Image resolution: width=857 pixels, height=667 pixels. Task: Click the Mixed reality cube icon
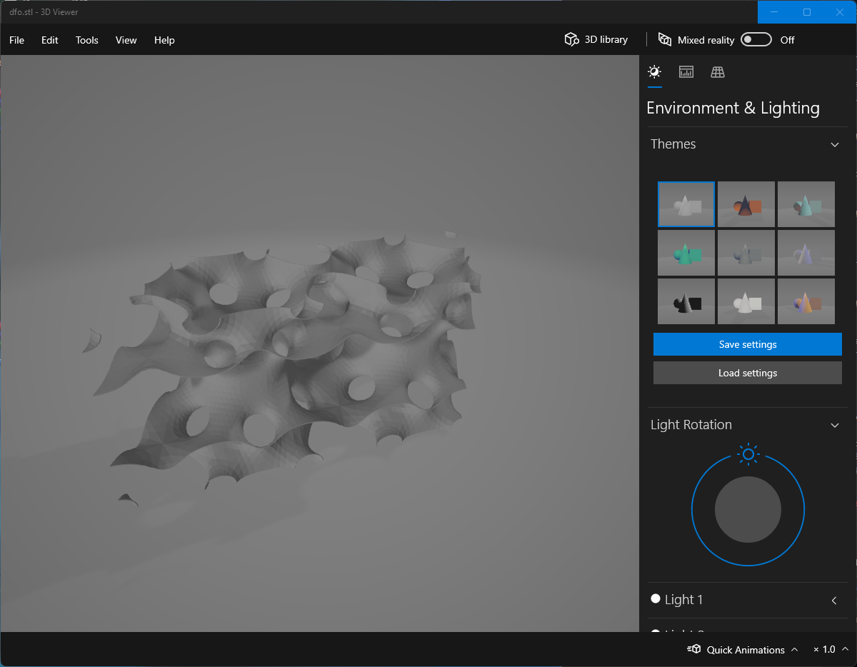coord(665,40)
